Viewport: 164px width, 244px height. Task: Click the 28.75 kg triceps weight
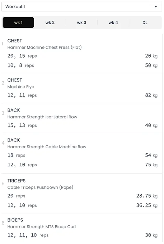click(147, 196)
